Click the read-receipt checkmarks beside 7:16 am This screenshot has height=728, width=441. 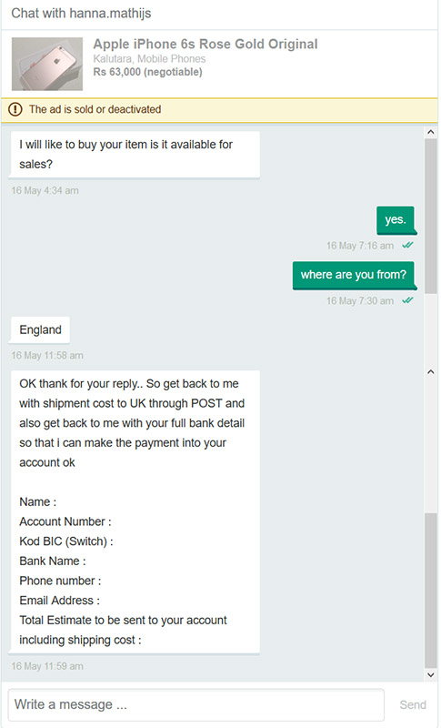pos(408,245)
